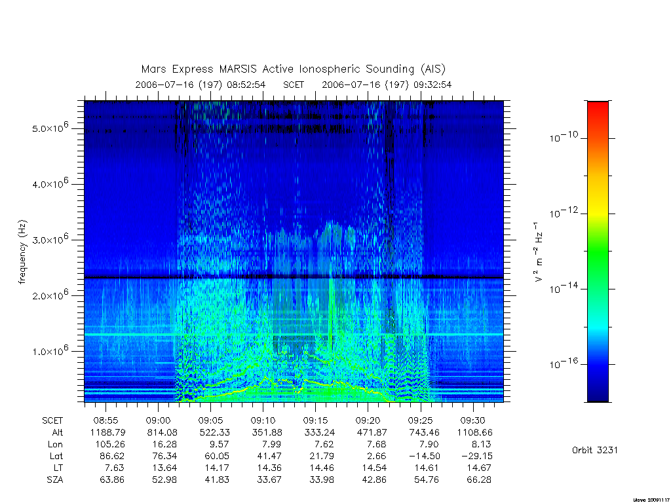Click the Mars Express MARSIS plot title

293,69
